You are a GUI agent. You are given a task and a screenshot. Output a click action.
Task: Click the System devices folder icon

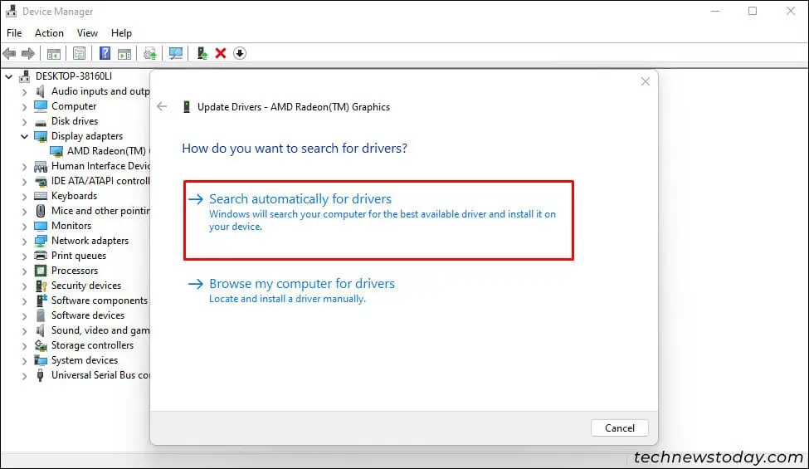coord(41,360)
